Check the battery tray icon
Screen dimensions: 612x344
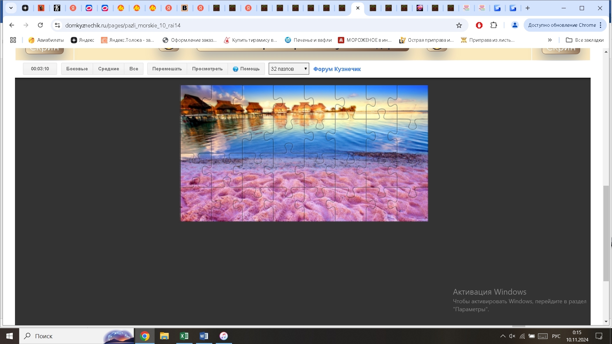click(532, 336)
